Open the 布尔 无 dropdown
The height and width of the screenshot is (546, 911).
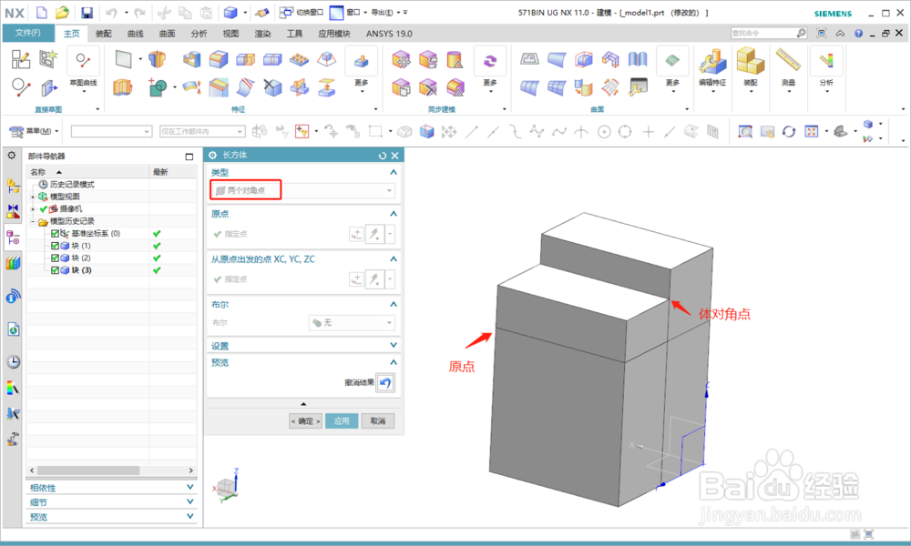[x=352, y=323]
